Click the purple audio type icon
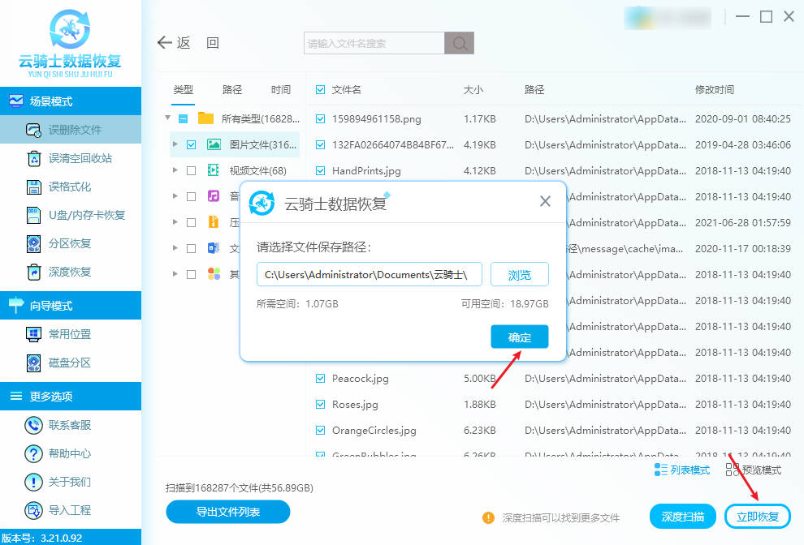The height and width of the screenshot is (545, 804). coord(214,196)
